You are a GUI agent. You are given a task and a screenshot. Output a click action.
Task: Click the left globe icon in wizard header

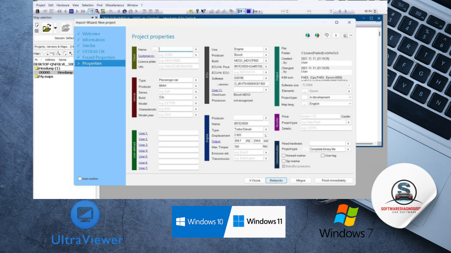point(307,36)
